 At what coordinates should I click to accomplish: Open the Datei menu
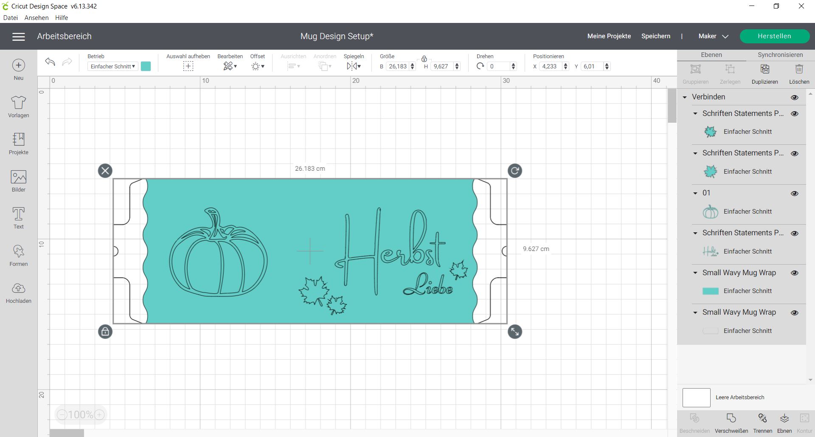(x=11, y=17)
